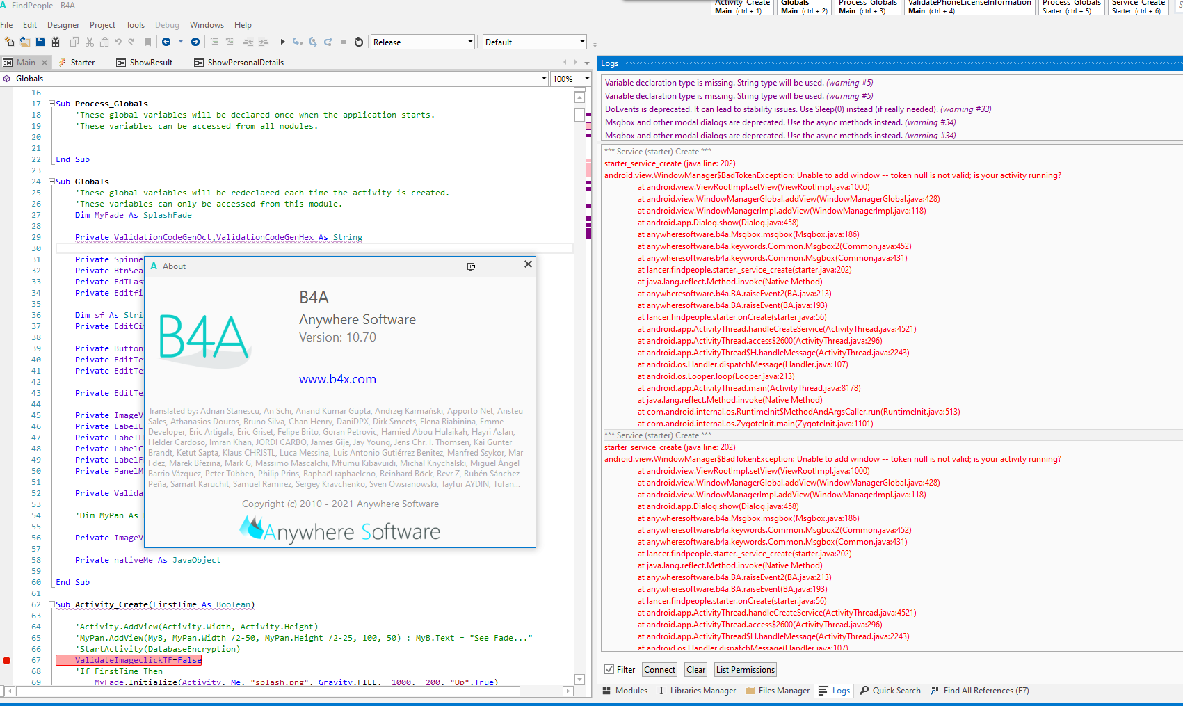Click the Restart circular arrow icon

click(359, 42)
